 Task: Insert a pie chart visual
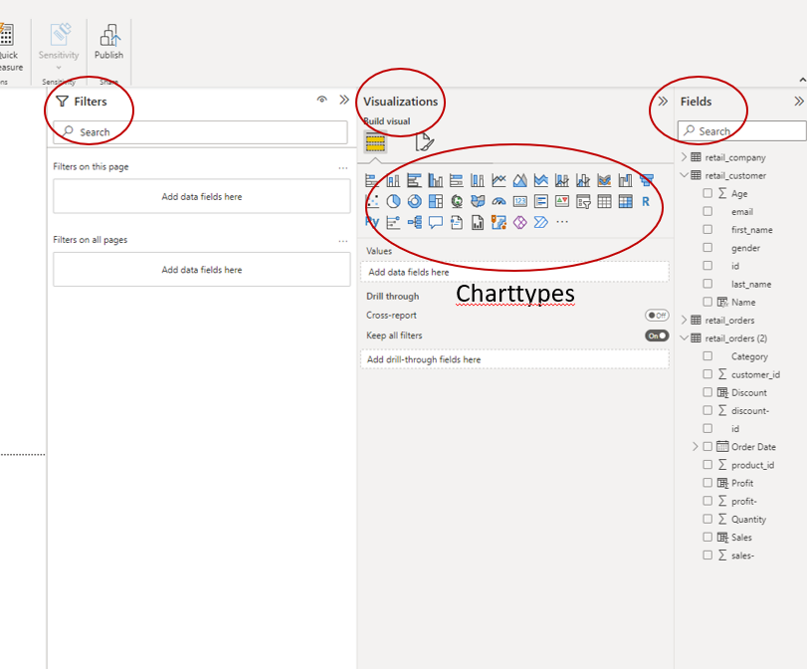tap(393, 201)
